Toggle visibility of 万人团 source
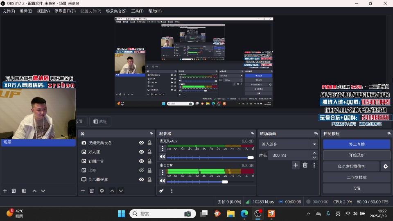This screenshot has height=221, width=393. click(x=141, y=152)
